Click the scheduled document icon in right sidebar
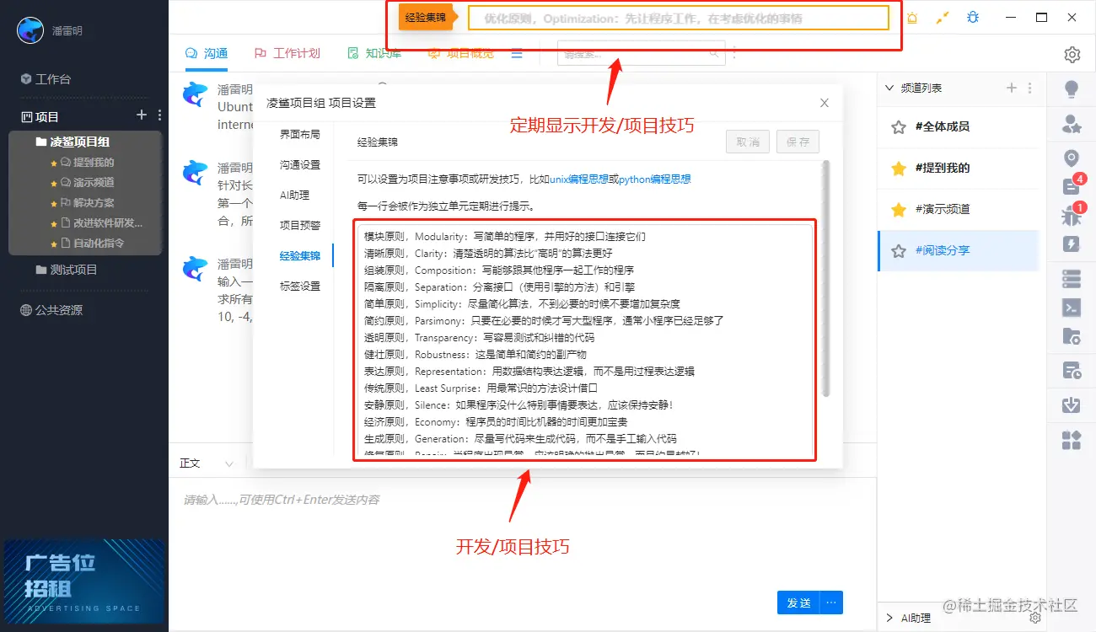The image size is (1096, 632). pos(1072,370)
